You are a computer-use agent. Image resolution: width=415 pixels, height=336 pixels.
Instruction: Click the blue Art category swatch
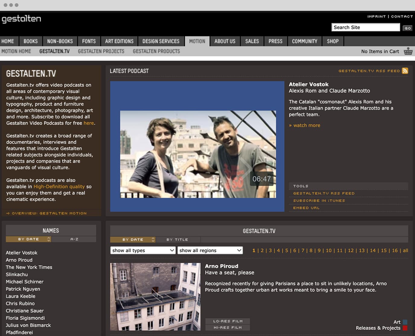click(x=405, y=322)
